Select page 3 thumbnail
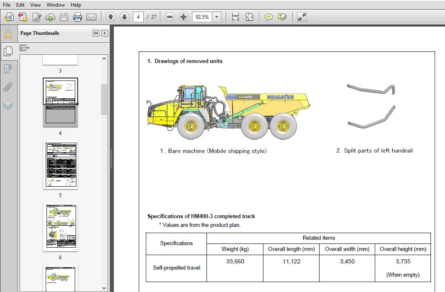 click(x=60, y=60)
